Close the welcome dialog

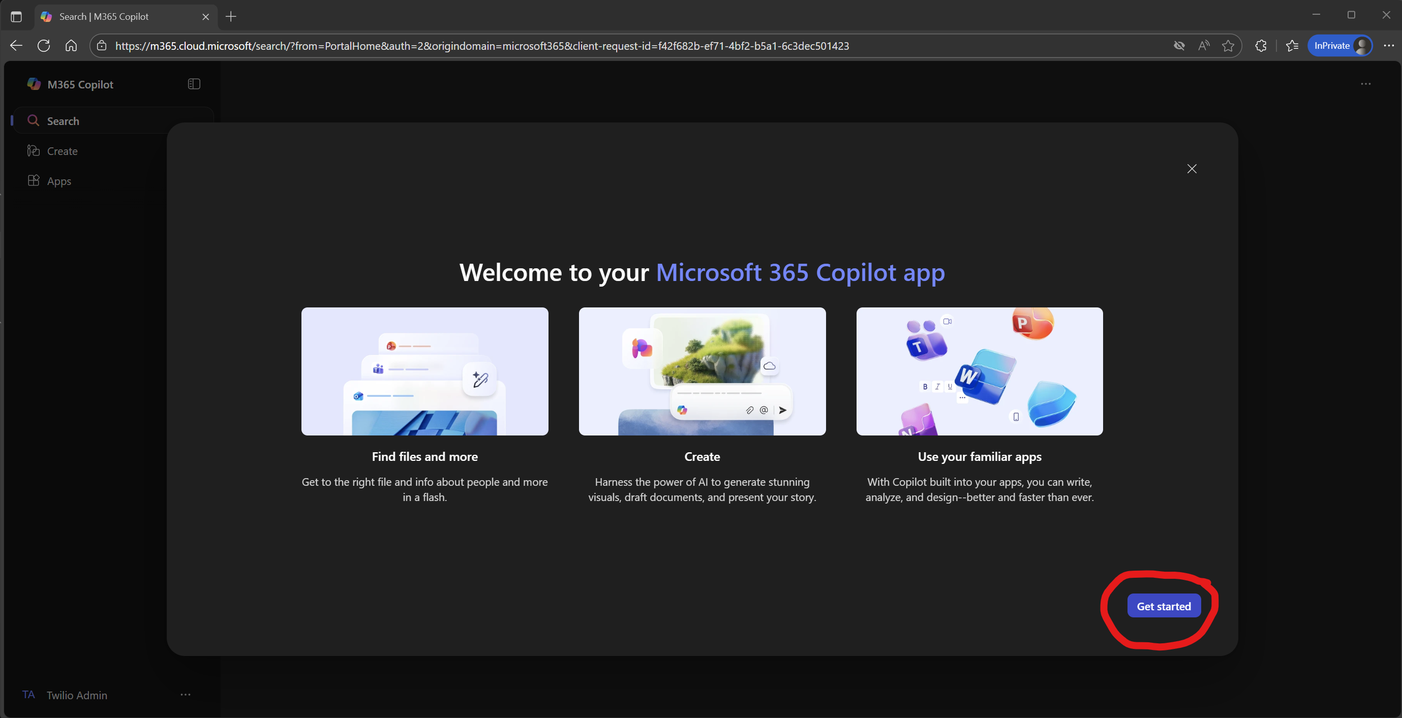pos(1192,169)
